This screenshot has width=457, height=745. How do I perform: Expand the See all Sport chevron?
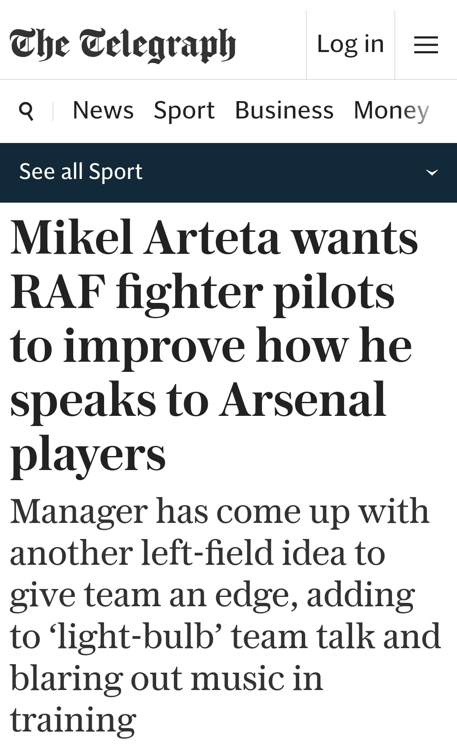tap(432, 172)
